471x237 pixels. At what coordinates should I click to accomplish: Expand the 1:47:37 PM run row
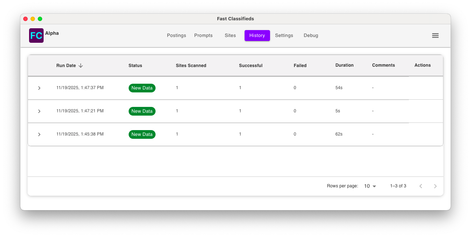[x=39, y=88]
